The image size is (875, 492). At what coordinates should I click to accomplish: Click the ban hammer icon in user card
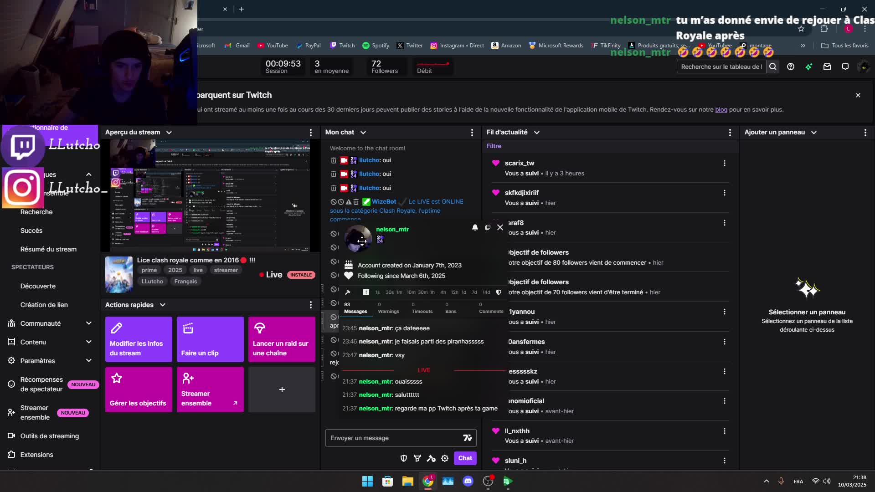[348, 292]
